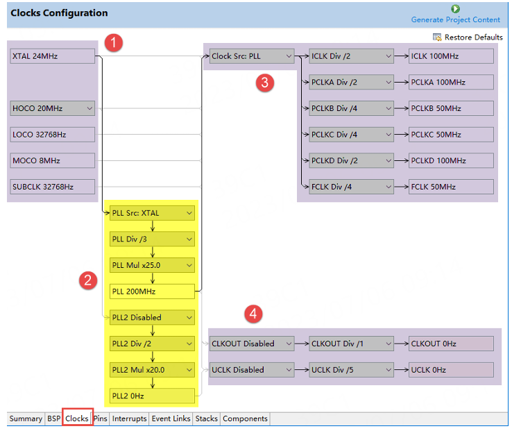Switch to the Stacks tab
This screenshot has width=512, height=431.
206,419
